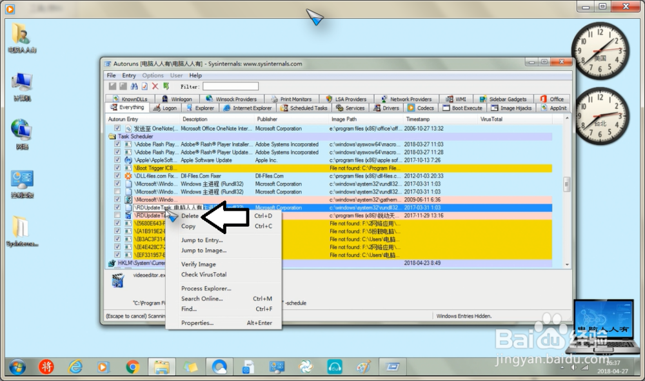Uncheck the Adobe Flash Player Updater checkbox
Image resolution: width=645 pixels, height=381 pixels.
click(117, 152)
